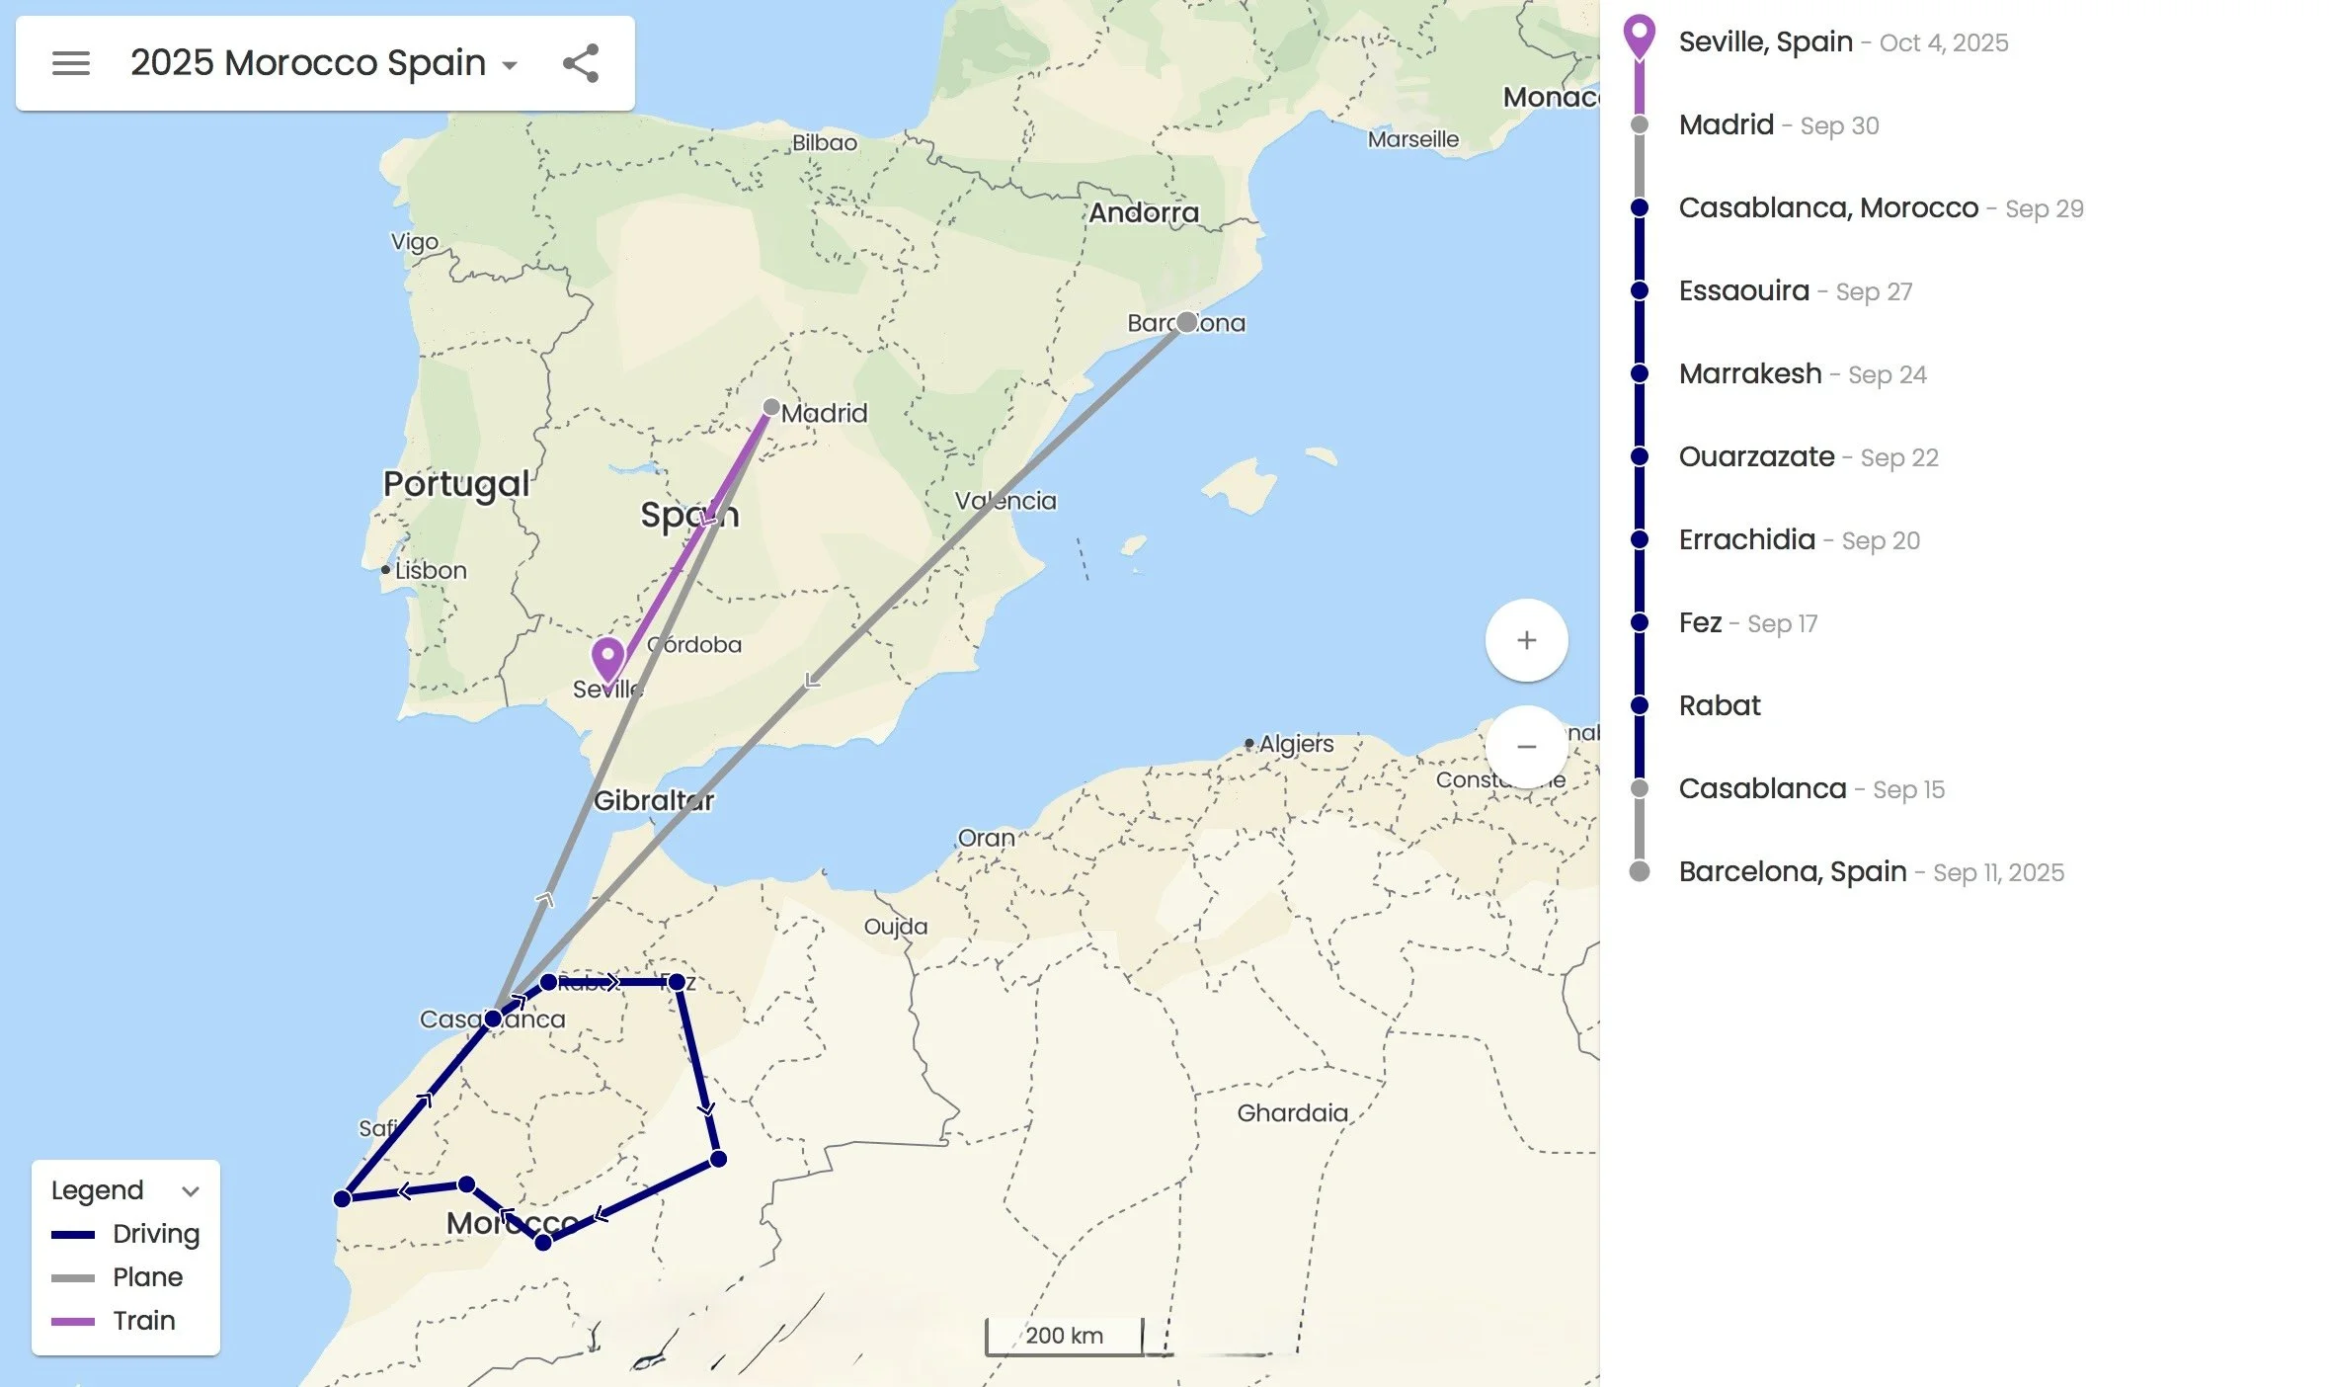Open the hamburger menu
Viewport: 2331px width, 1387px height.
click(x=70, y=63)
